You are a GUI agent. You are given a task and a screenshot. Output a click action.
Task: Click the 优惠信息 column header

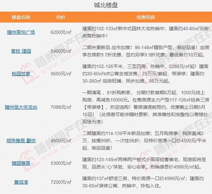coord(145,17)
